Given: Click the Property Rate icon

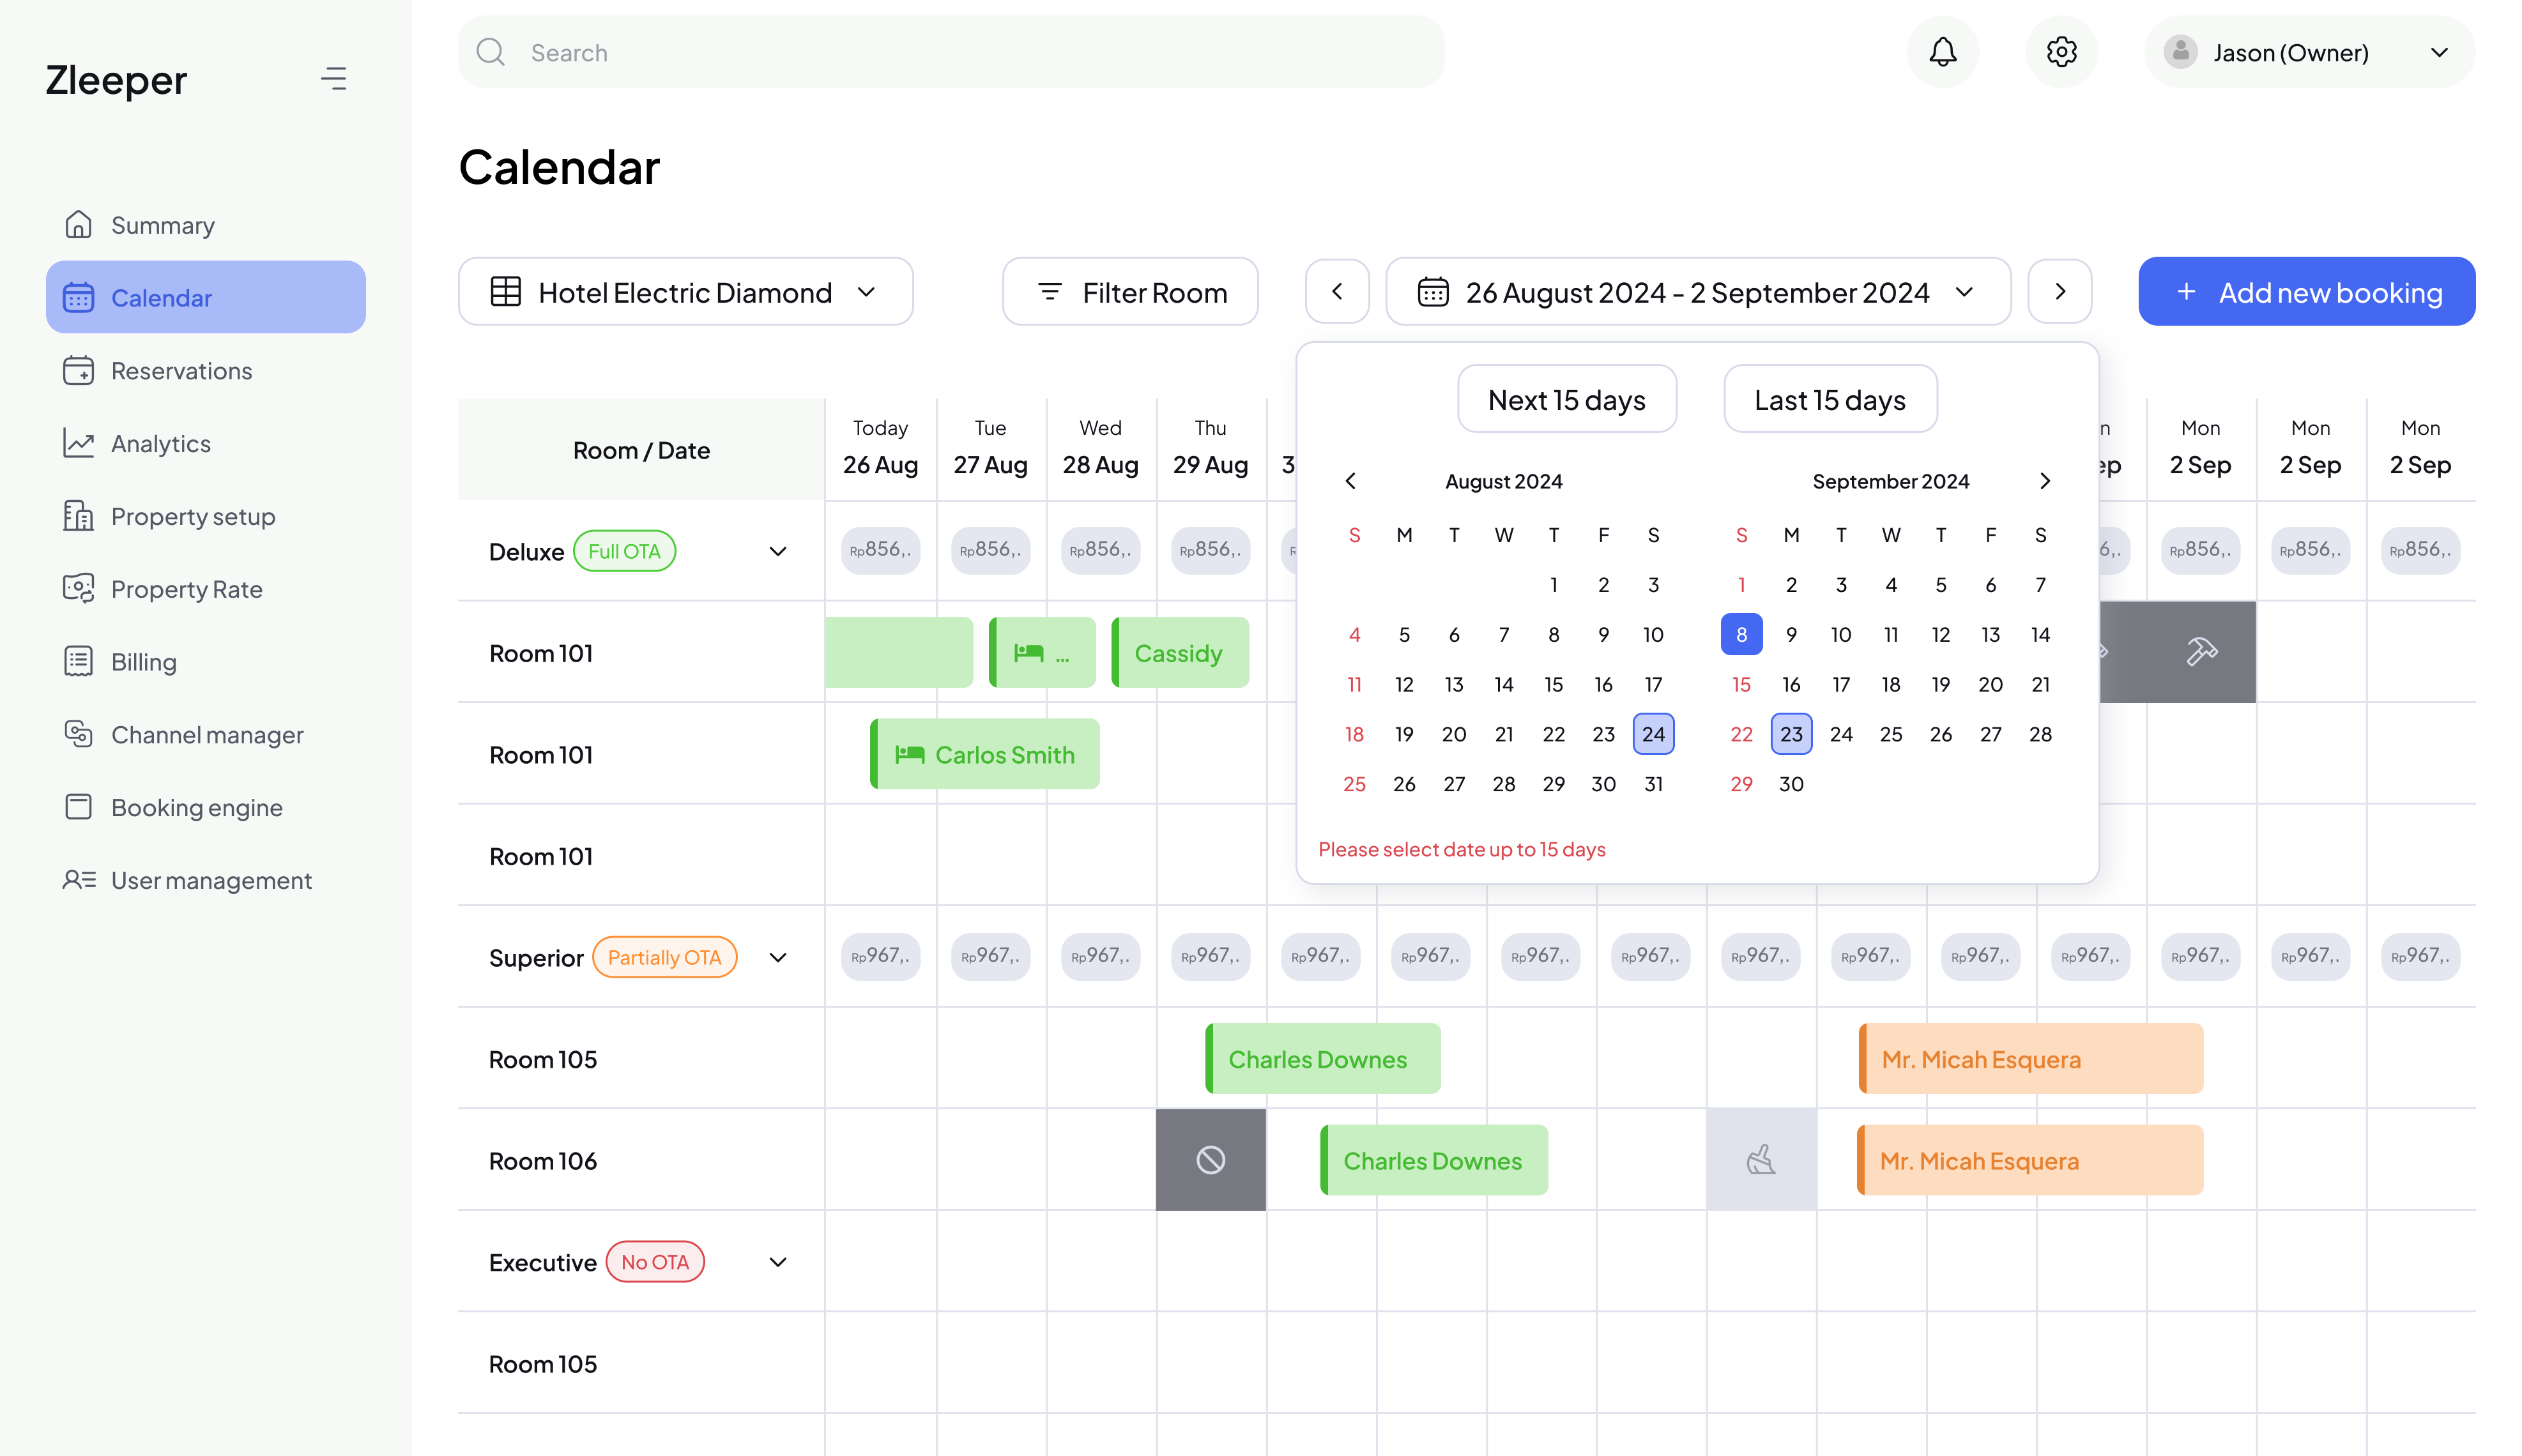Looking at the screenshot, I should tap(78, 589).
